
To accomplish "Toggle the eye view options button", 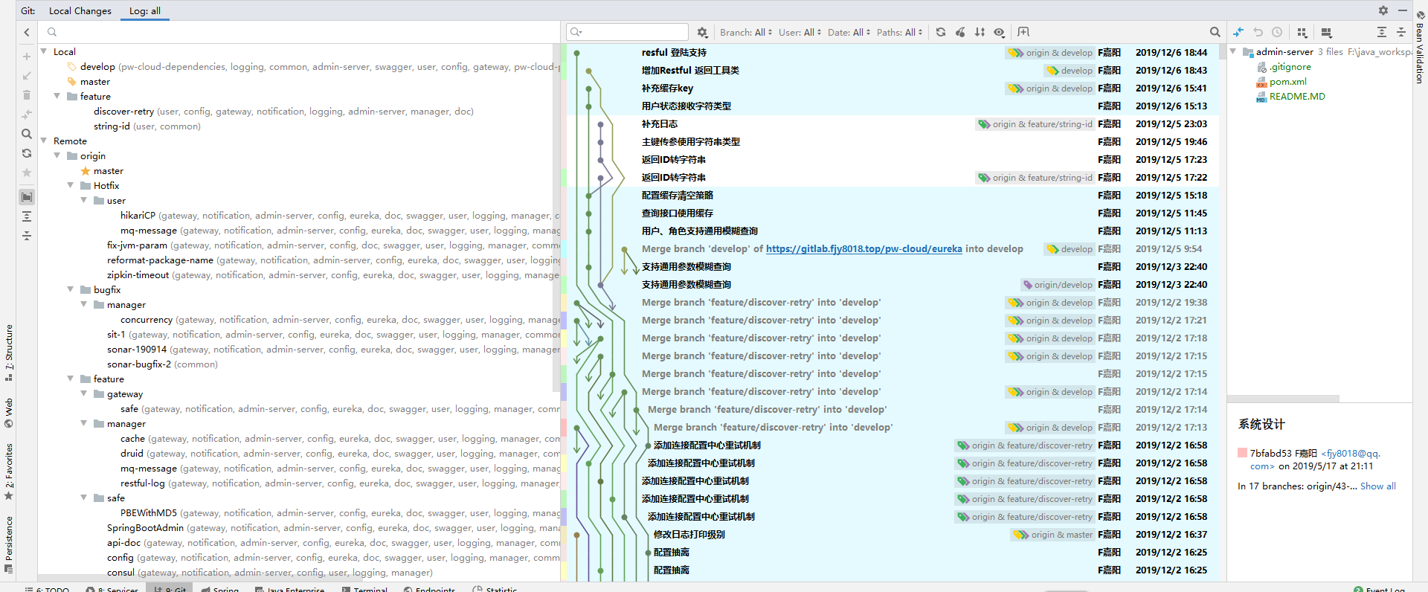I will coord(1000,32).
